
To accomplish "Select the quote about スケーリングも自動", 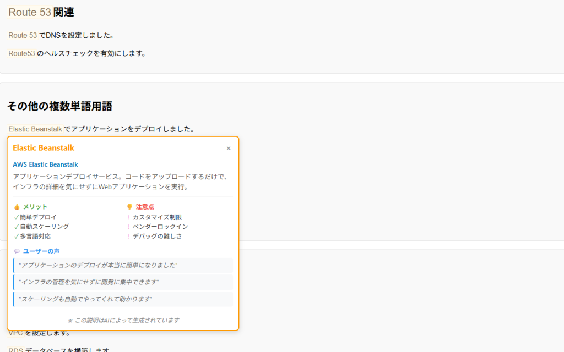I will point(85,299).
